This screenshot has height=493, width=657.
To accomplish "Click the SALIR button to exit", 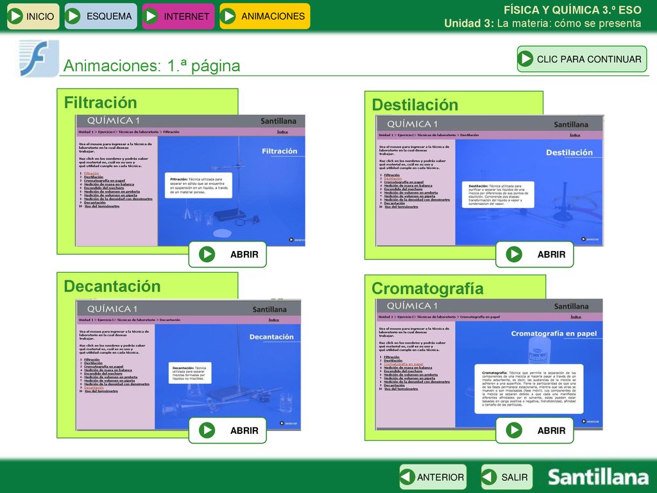I will coord(507,477).
